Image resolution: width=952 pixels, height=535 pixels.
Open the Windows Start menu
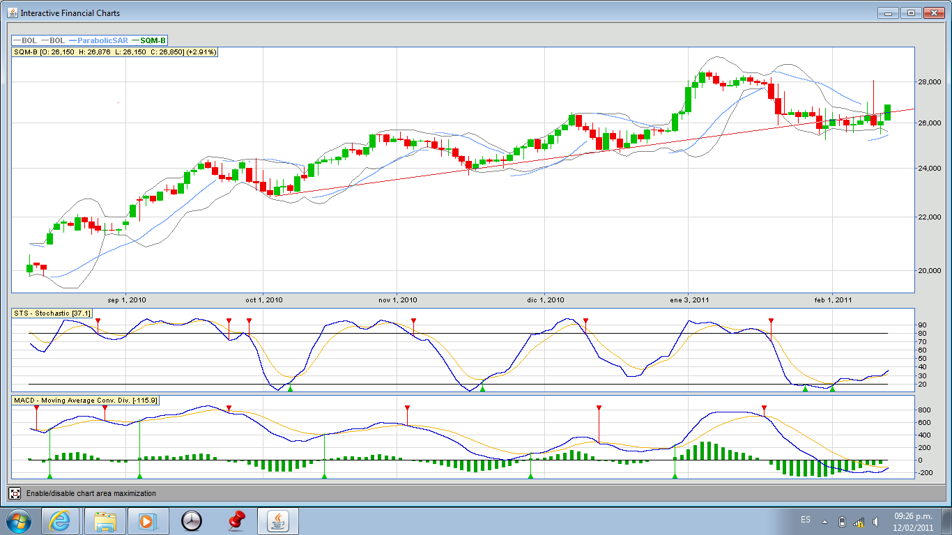click(x=17, y=521)
